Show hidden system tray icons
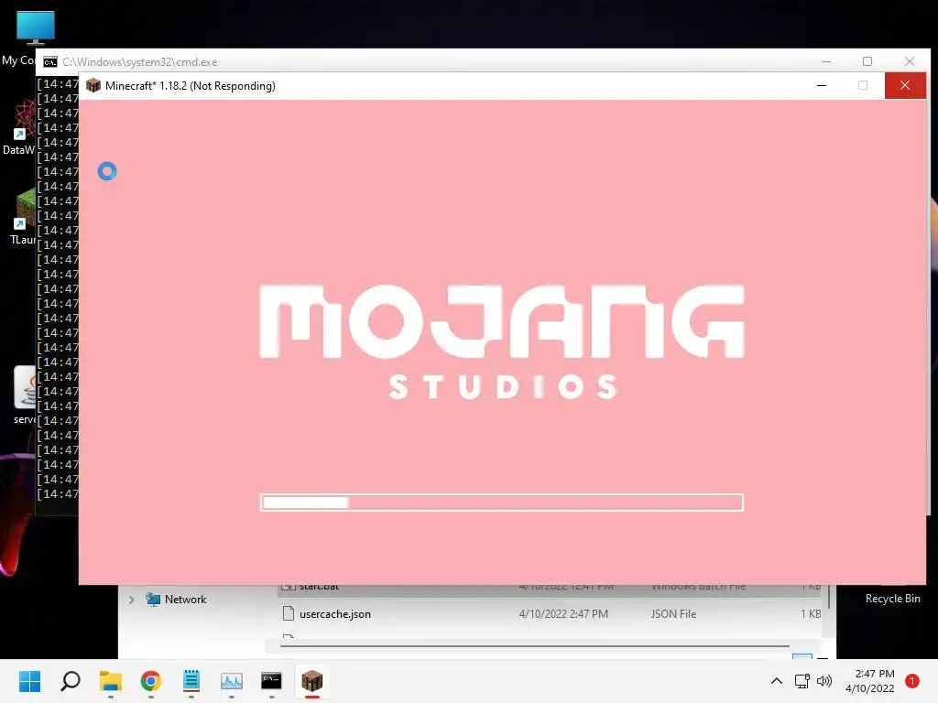 click(777, 681)
